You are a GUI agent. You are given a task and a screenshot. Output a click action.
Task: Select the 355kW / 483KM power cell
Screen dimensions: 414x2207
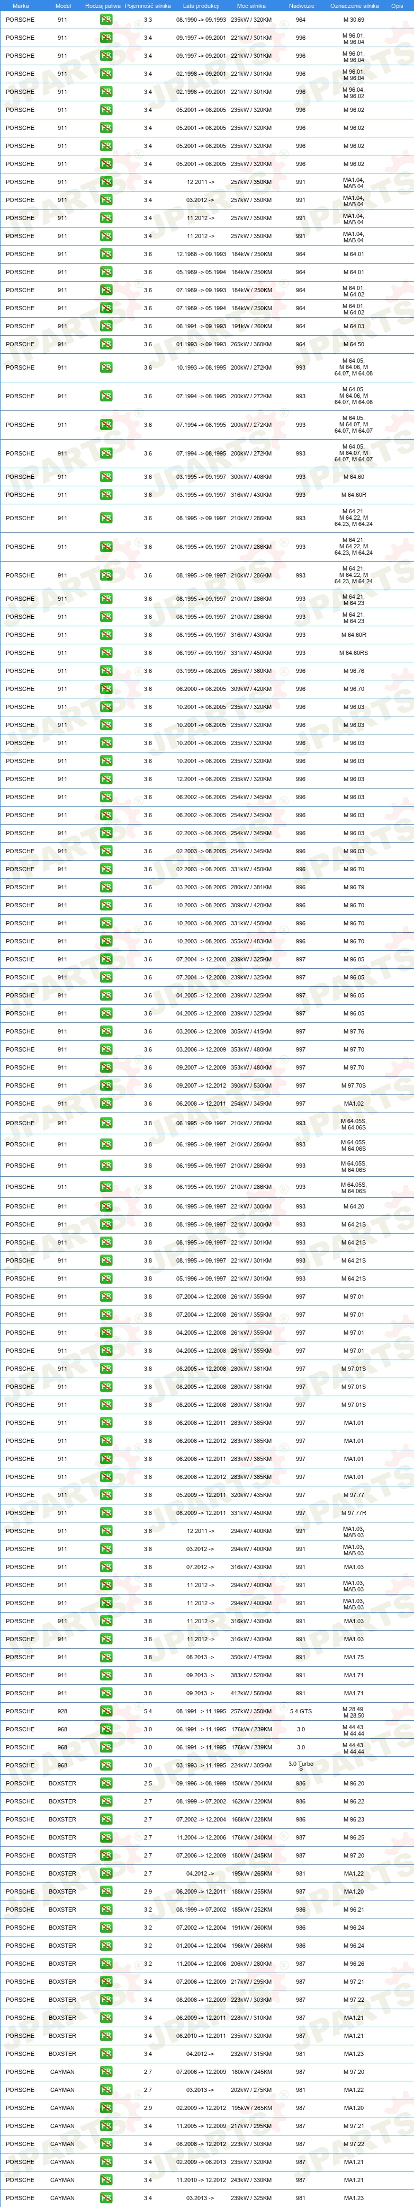(250, 942)
